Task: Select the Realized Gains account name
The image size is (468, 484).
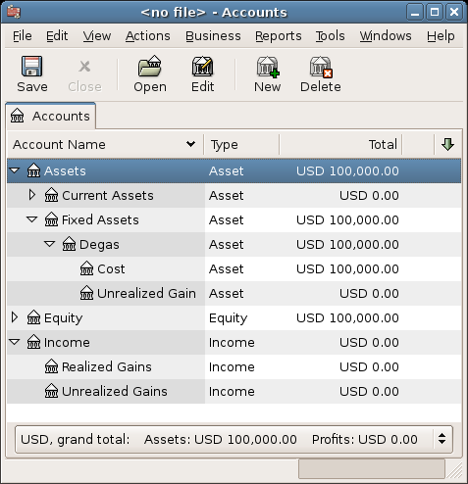Action: coord(107,367)
